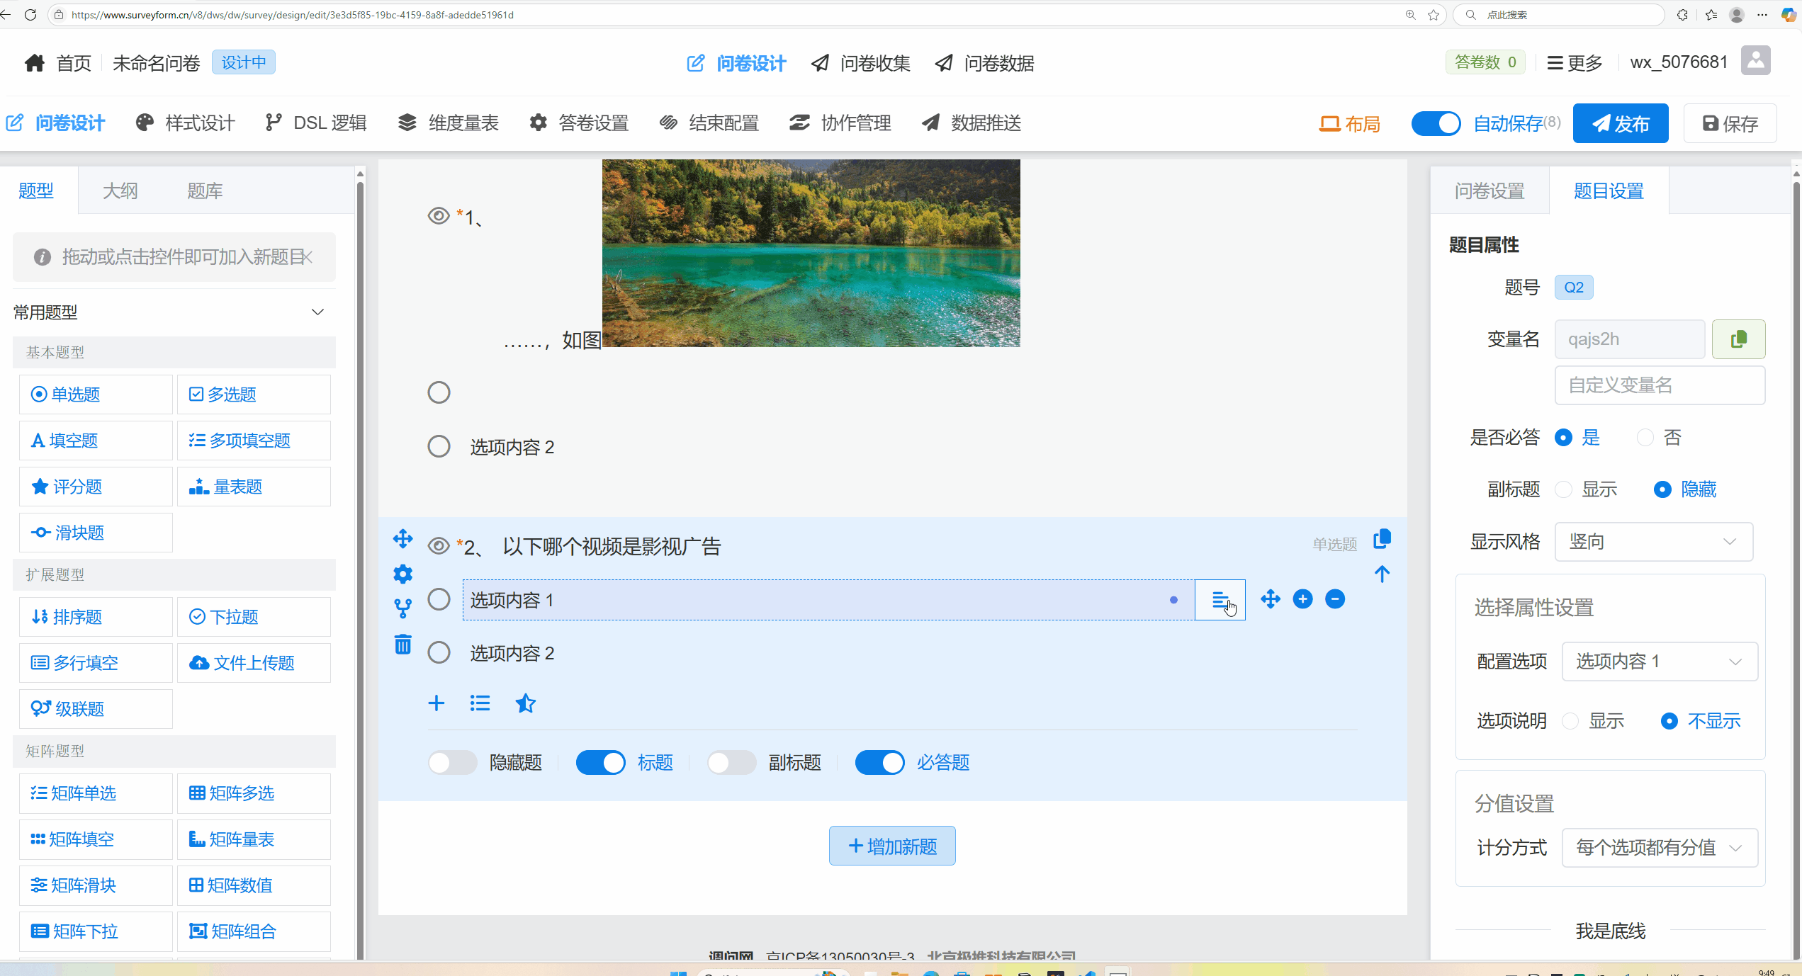Click the plus circle icon to add option
Screen dimensions: 1802x976
pyautogui.click(x=1302, y=599)
